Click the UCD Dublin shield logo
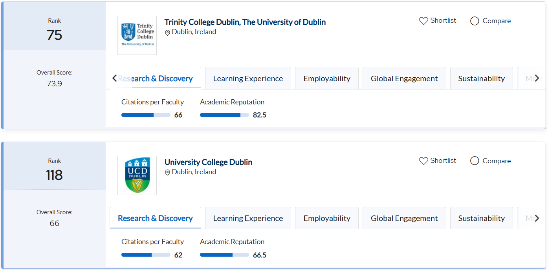This screenshot has height=270, width=548. [137, 175]
